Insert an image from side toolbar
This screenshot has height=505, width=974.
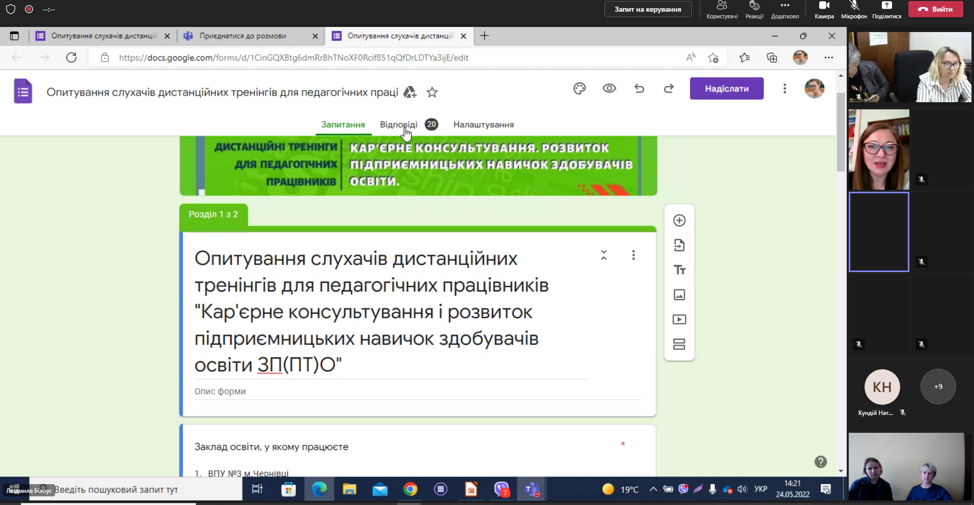679,294
